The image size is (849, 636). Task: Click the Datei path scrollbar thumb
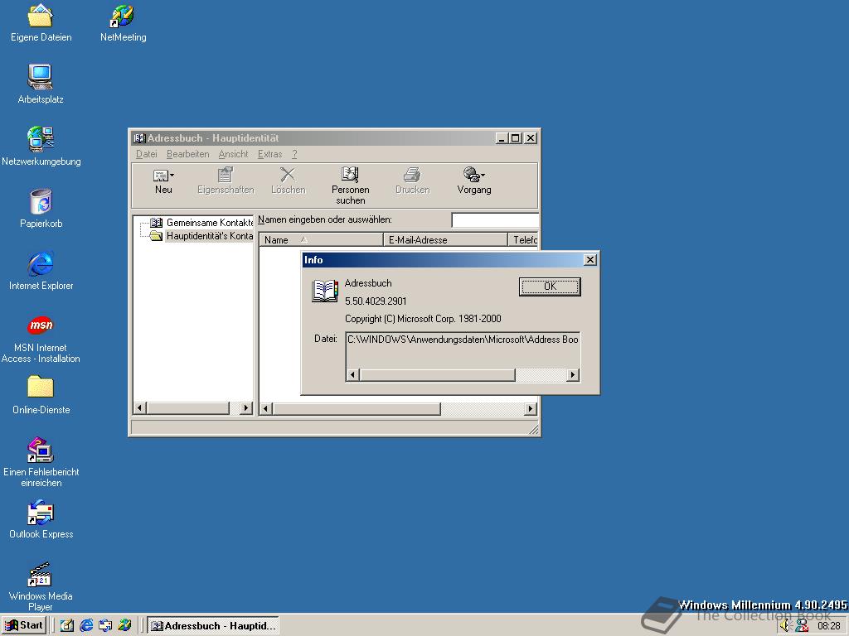tap(438, 375)
